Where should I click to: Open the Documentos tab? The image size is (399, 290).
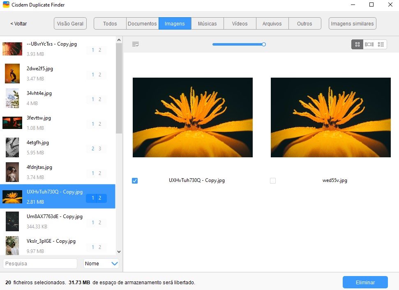(x=142, y=23)
